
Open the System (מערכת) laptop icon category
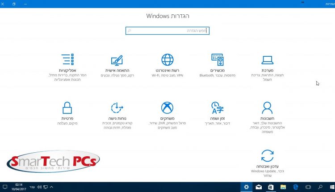pos(267,60)
